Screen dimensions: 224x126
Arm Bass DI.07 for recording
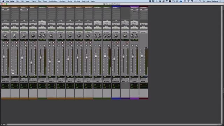(118, 43)
